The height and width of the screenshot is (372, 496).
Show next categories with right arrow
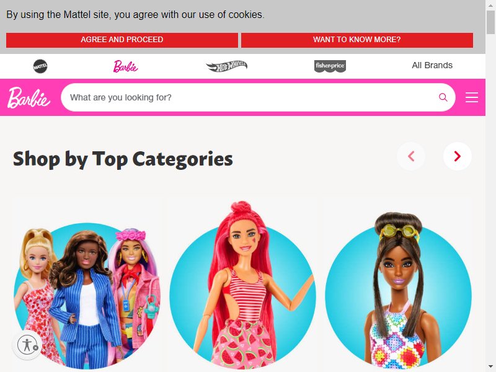pos(457,156)
